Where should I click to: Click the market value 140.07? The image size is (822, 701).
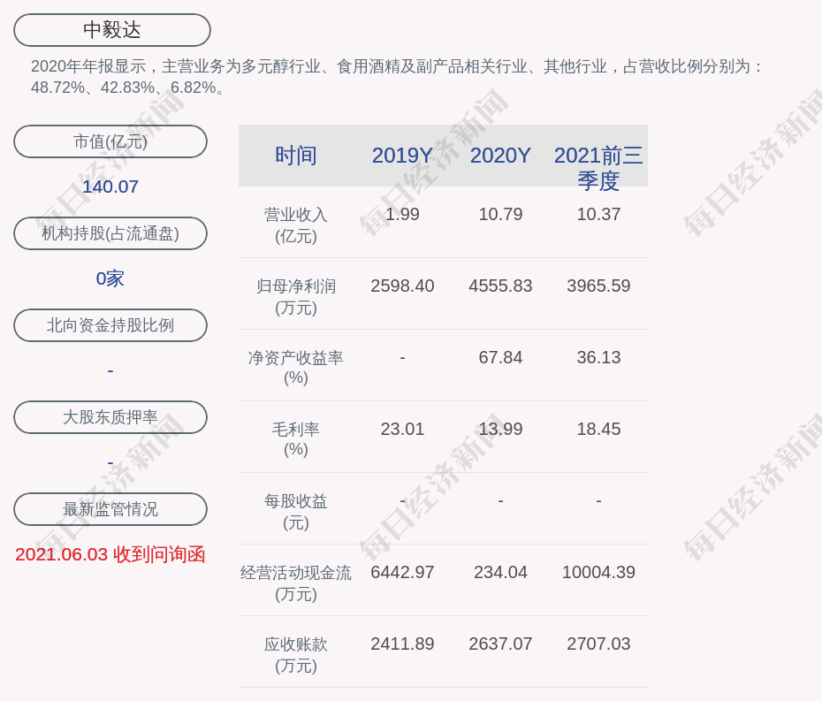110,187
